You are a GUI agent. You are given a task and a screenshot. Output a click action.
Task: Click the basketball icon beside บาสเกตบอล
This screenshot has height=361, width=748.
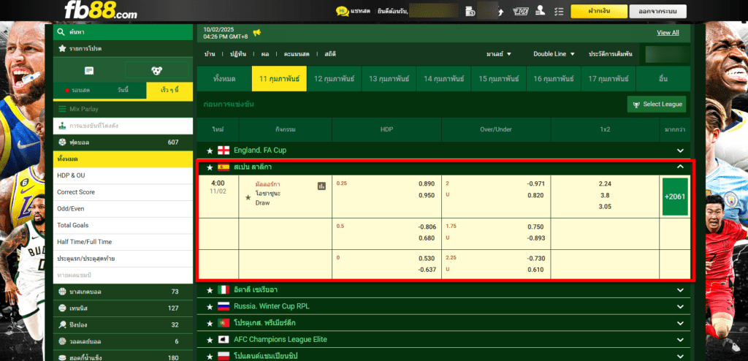(x=62, y=292)
